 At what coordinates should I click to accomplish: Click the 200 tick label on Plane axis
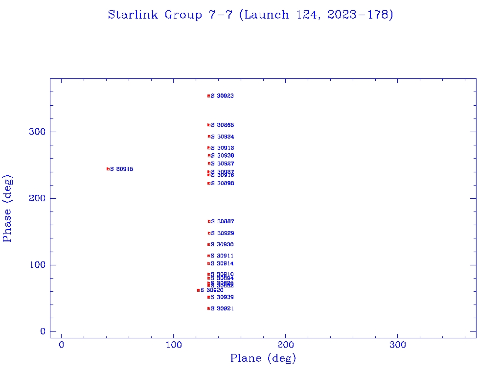click(x=286, y=345)
